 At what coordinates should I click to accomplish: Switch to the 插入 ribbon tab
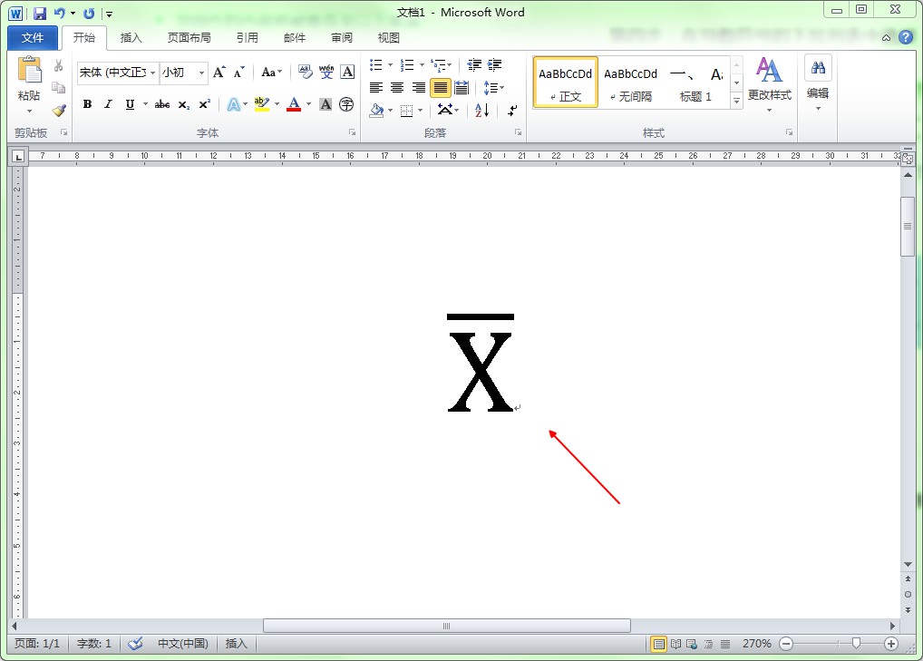(x=131, y=38)
